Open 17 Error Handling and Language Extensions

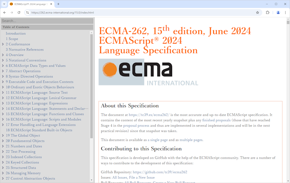(41, 125)
